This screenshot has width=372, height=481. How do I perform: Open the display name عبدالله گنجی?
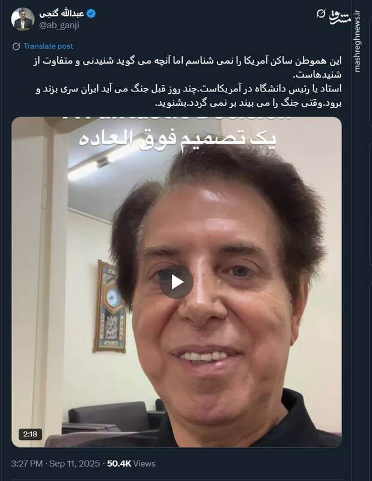pyautogui.click(x=61, y=14)
